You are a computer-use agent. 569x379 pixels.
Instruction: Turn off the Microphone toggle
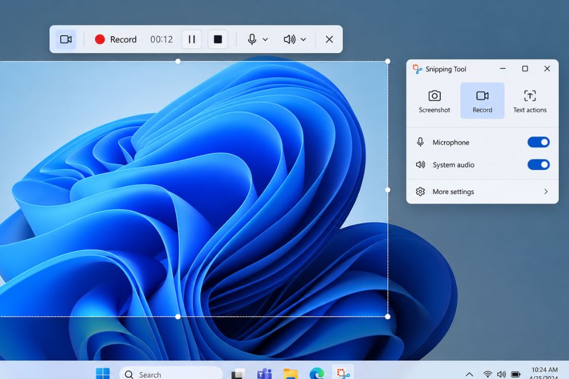(x=539, y=142)
